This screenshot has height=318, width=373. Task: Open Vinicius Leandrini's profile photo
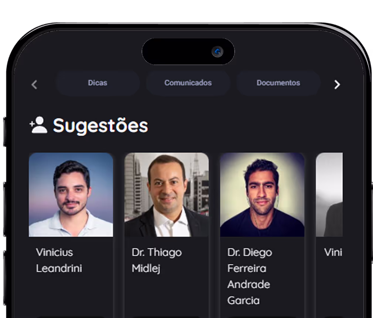(71, 195)
